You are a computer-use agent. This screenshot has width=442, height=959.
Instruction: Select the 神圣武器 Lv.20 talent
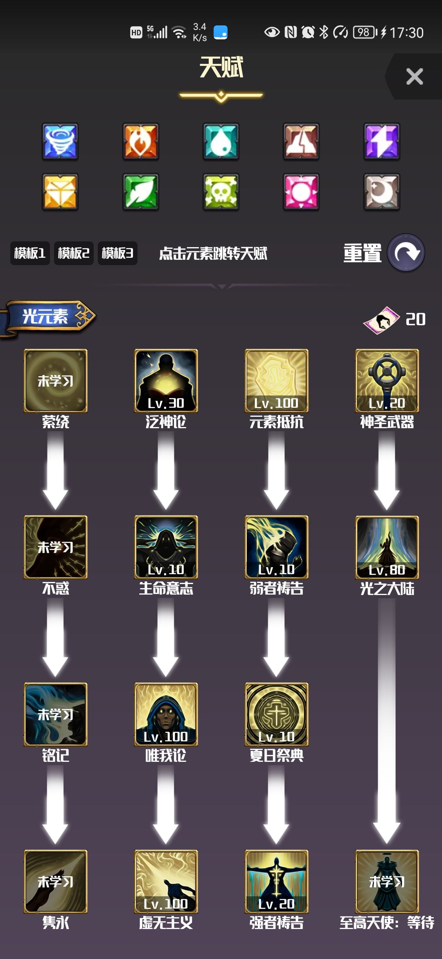(387, 381)
